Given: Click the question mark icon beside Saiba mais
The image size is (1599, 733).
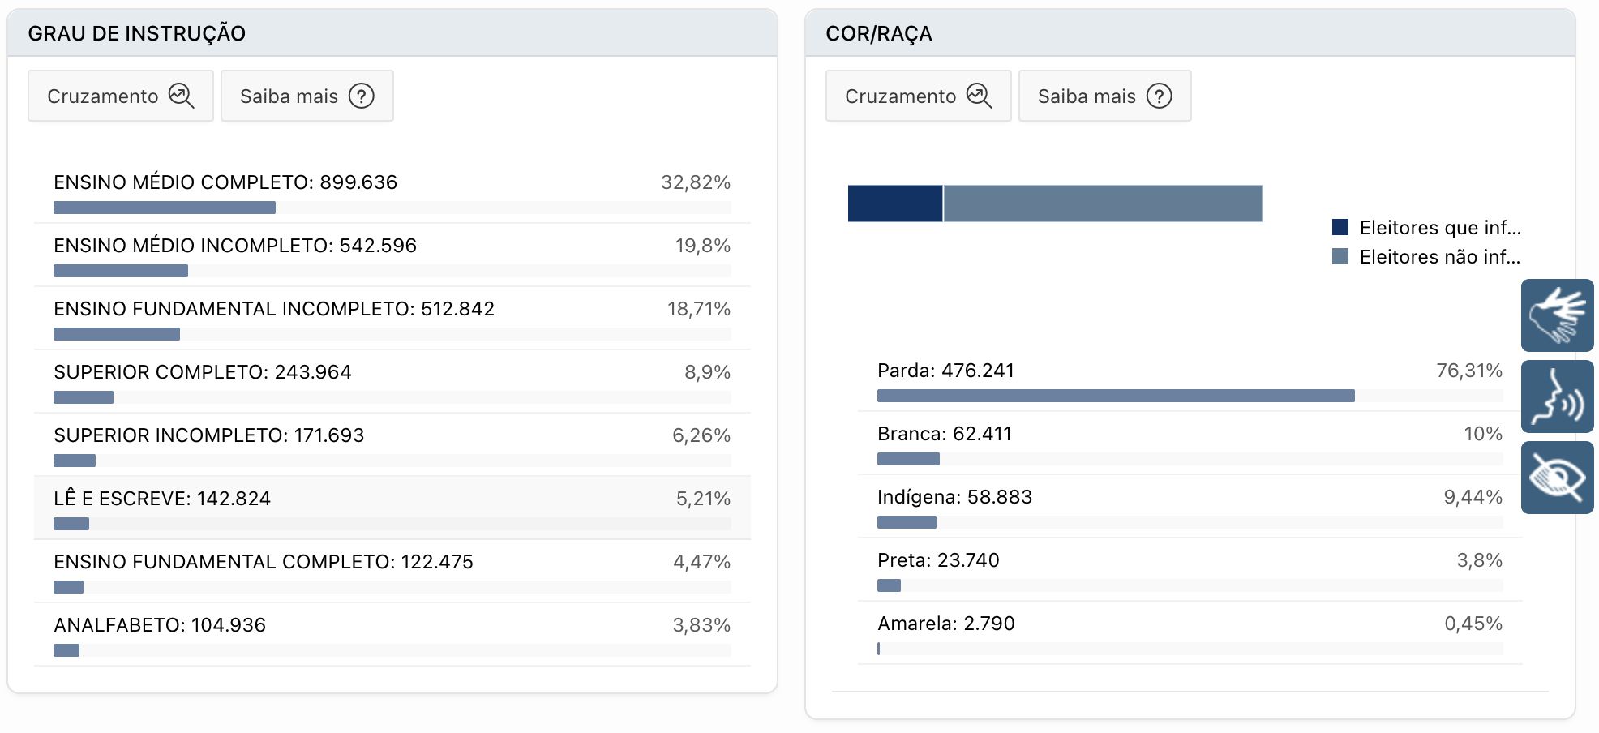Looking at the screenshot, I should 362,96.
